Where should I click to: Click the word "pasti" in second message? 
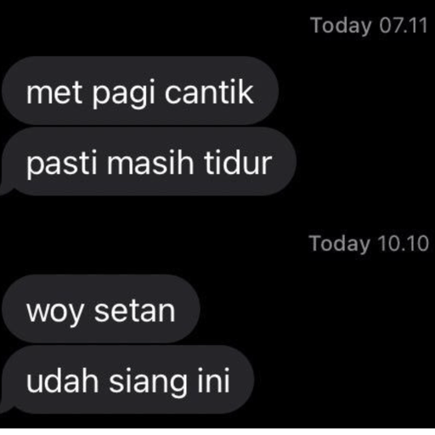point(62,165)
